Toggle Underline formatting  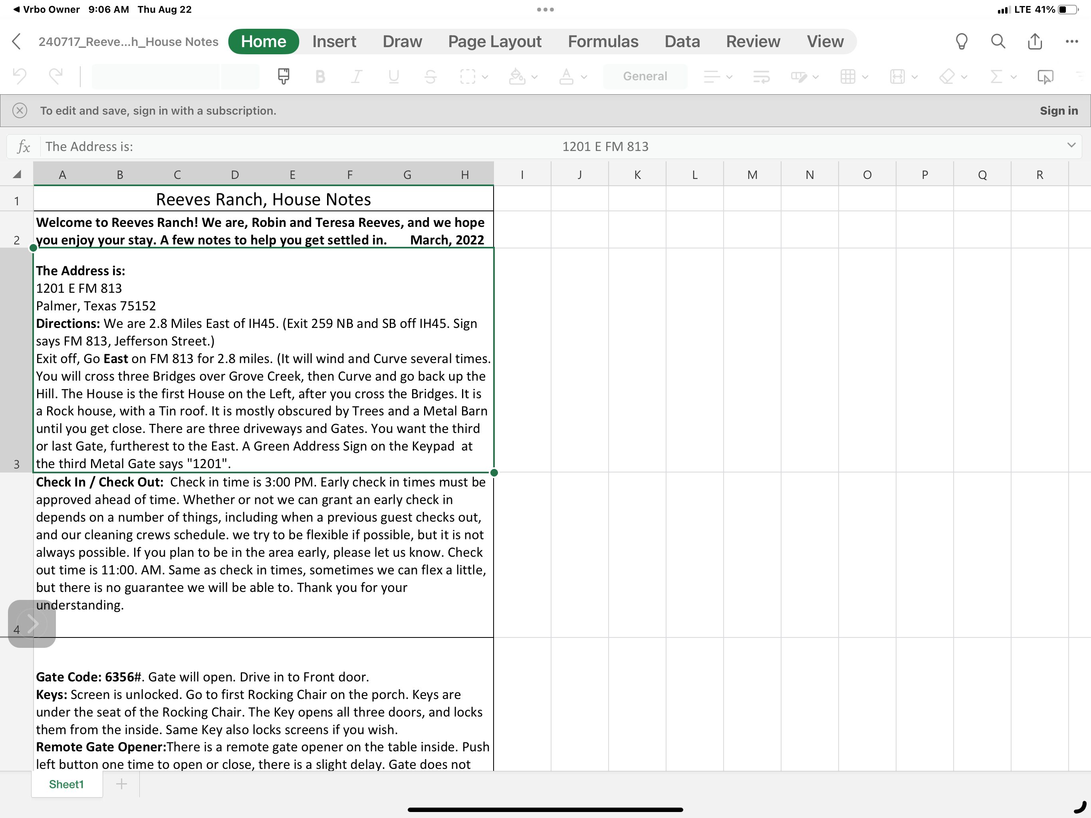coord(393,76)
